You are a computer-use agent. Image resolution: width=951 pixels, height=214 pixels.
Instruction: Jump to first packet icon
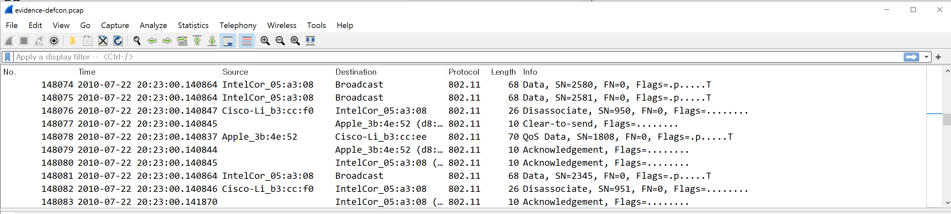(x=198, y=41)
